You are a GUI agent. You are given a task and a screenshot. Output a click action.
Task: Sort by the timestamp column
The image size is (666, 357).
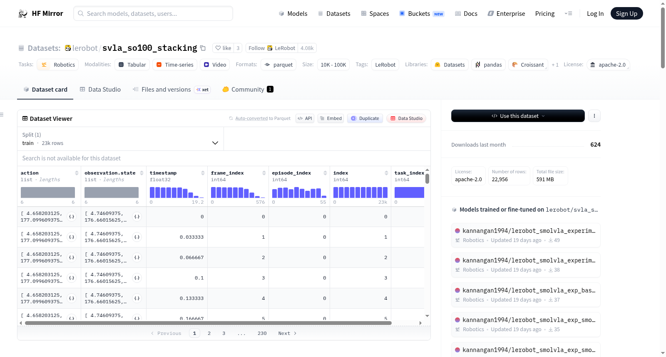coord(203,173)
